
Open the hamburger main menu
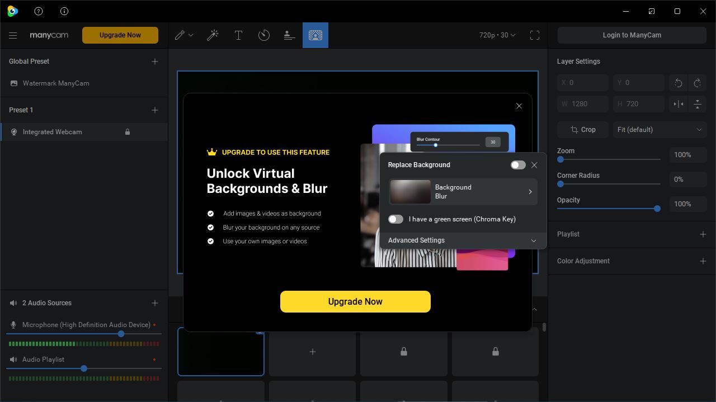point(13,35)
